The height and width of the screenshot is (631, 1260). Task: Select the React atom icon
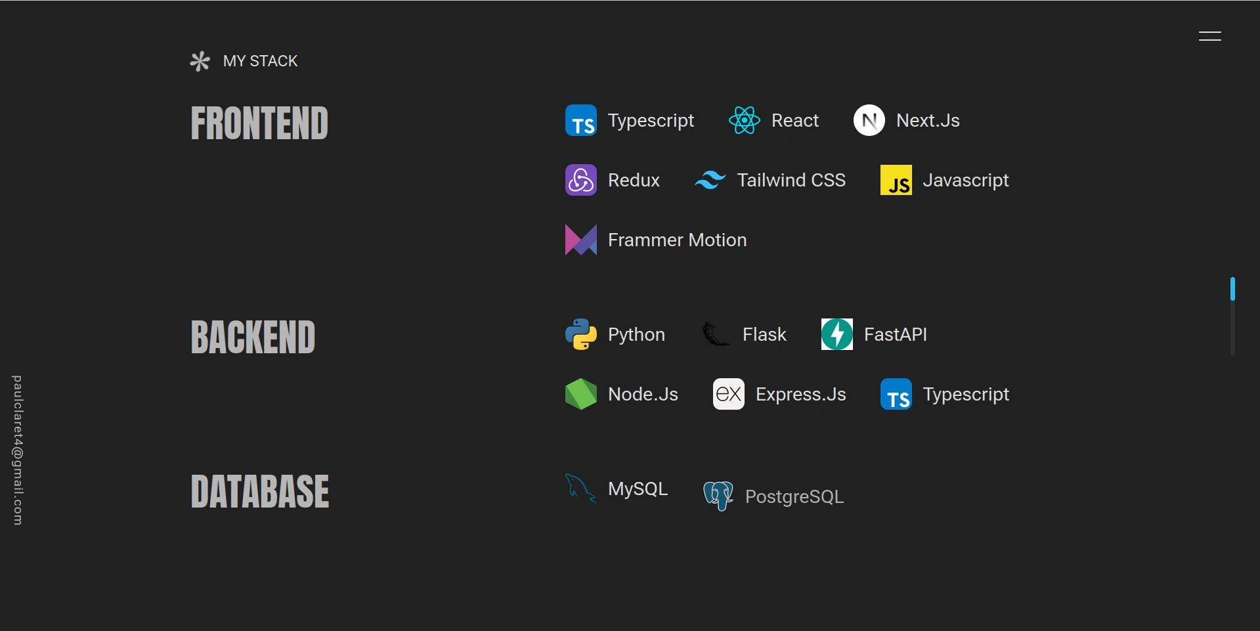pyautogui.click(x=745, y=120)
